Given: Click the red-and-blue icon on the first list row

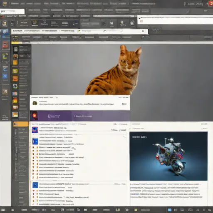Looking at the screenshot, I should [35, 130].
